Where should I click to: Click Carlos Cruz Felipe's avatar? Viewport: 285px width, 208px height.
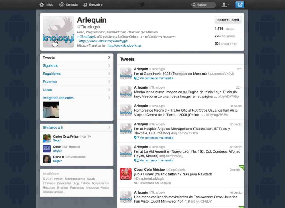[47, 138]
